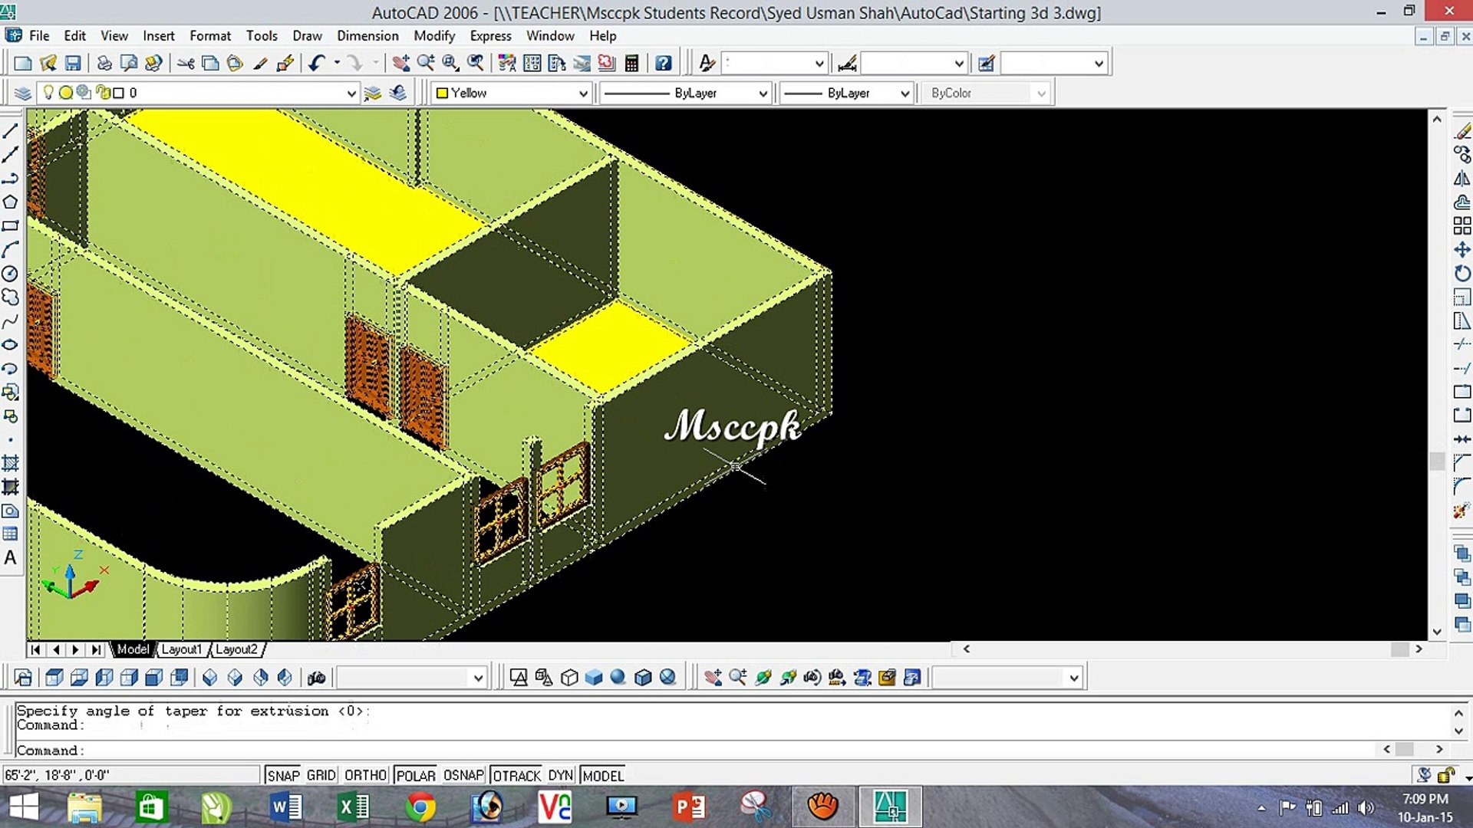Click the Move modify tool
Viewport: 1473px width, 828px height.
[1462, 250]
